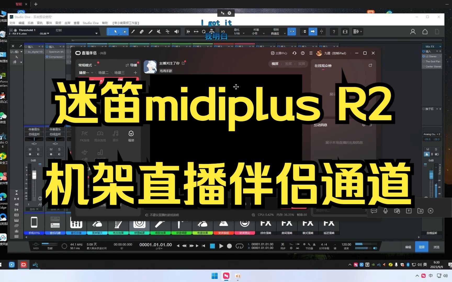Open the 时基 小节 timebase dropdown
452x282 pixels.
(258, 32)
